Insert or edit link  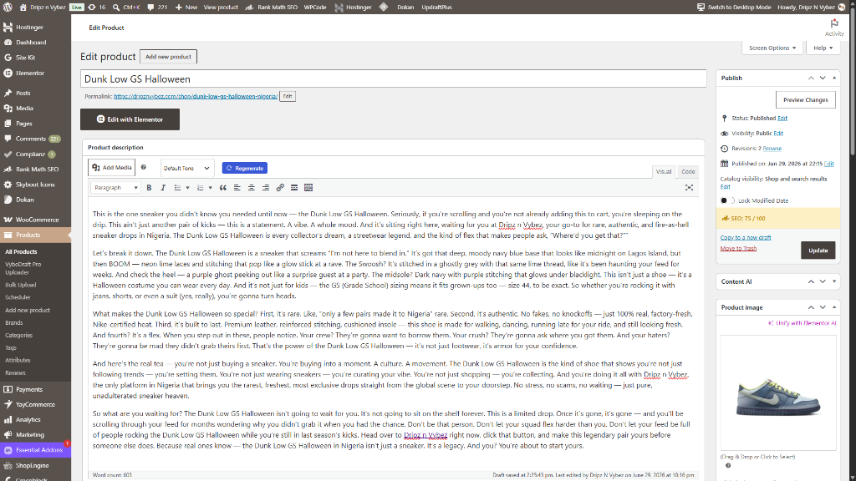(x=280, y=188)
